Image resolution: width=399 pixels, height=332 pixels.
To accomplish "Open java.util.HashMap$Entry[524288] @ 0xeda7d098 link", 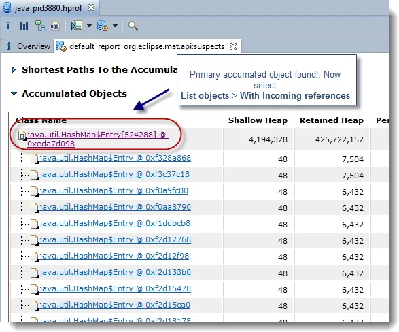I will point(97,139).
